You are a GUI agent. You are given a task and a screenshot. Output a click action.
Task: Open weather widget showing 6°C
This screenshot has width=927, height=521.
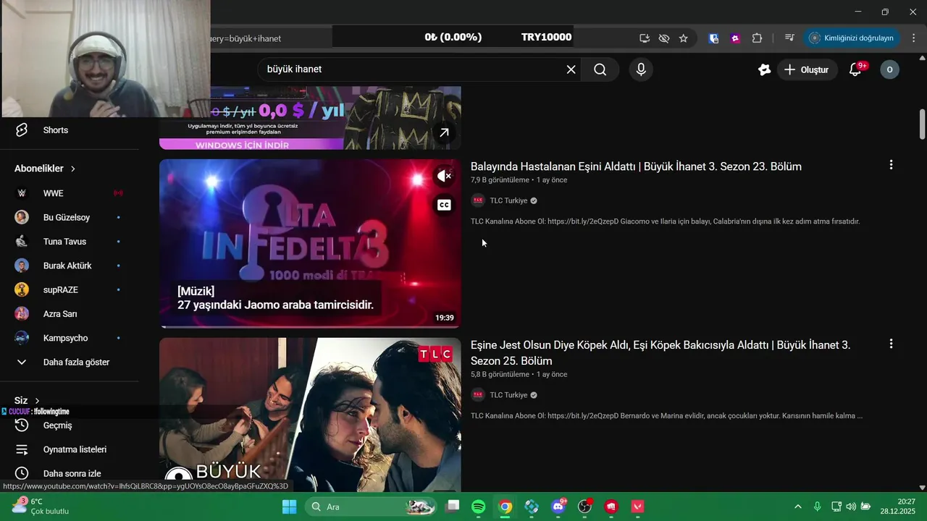coord(40,507)
